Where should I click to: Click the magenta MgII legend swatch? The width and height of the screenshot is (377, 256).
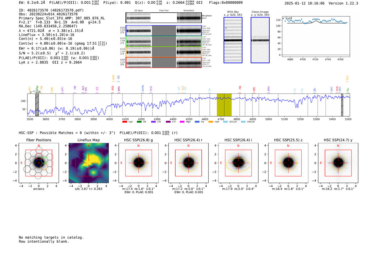tap(182, 122)
